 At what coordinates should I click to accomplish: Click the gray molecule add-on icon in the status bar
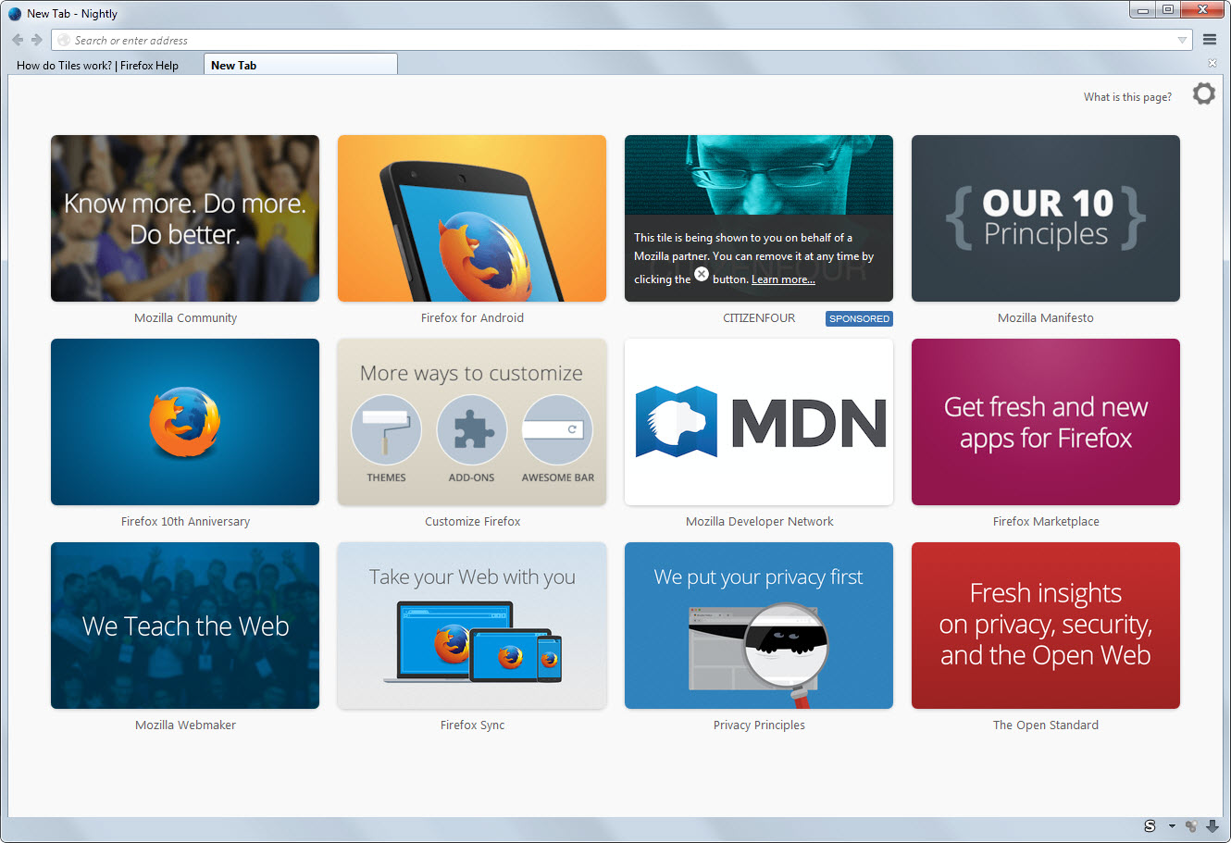[x=1192, y=826]
